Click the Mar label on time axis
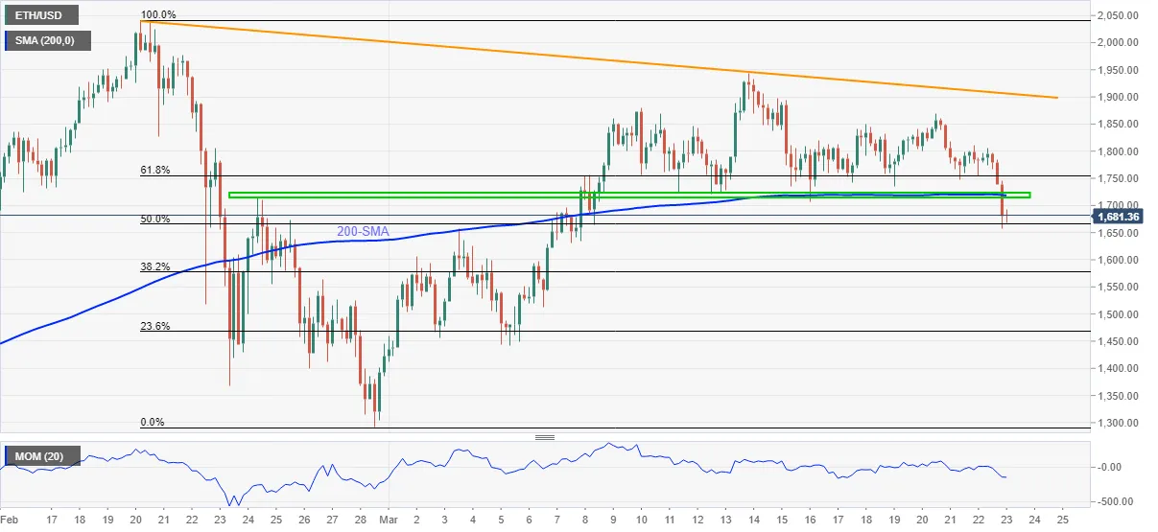The width and height of the screenshot is (1158, 532). (388, 521)
